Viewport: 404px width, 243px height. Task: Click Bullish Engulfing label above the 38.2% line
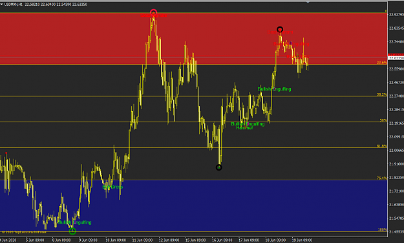(x=275, y=89)
